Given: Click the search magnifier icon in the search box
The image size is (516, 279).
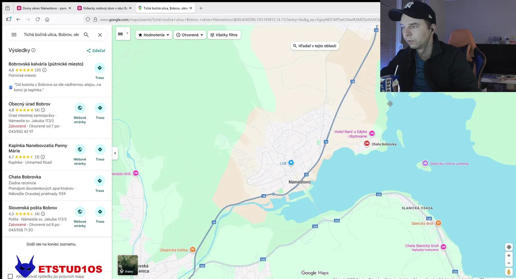Looking at the screenshot, I should click(x=86, y=34).
